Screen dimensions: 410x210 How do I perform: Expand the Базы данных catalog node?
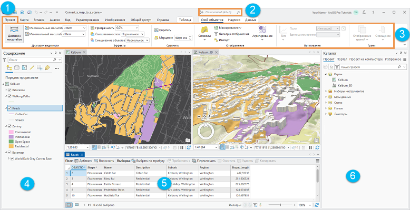(x=326, y=97)
